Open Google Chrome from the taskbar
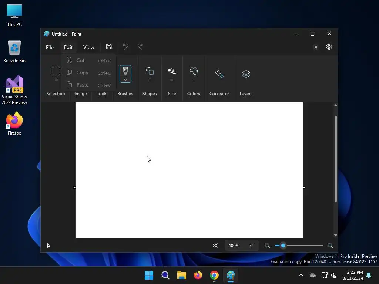 point(214,275)
